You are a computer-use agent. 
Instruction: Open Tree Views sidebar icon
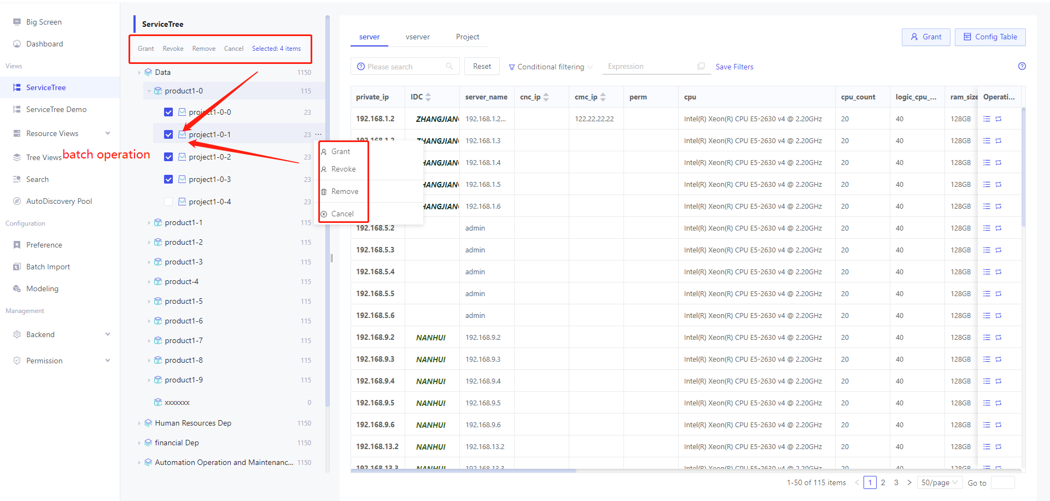pyautogui.click(x=17, y=157)
